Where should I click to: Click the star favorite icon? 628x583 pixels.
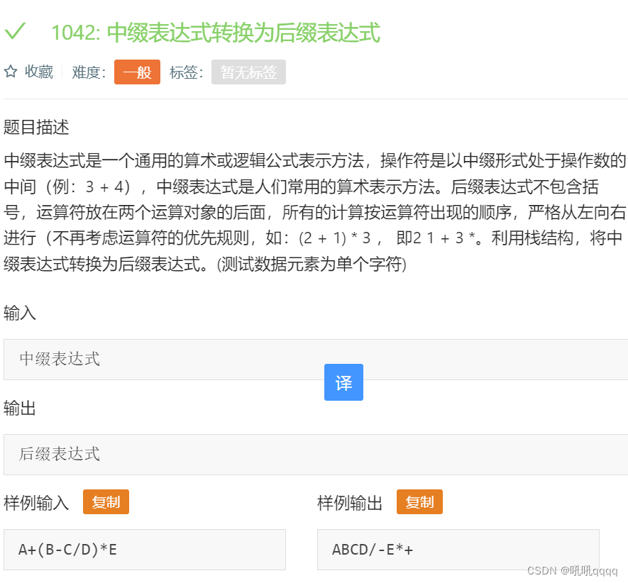[11, 72]
